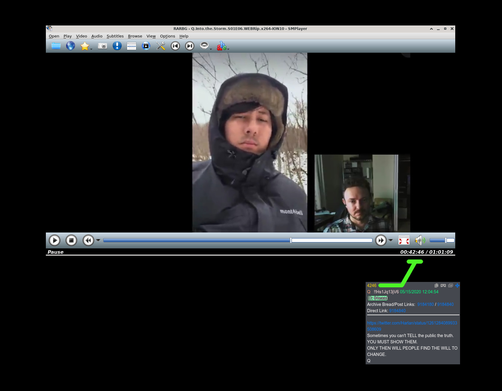This screenshot has width=502, height=391.
Task: Open the Browse menu
Action: click(135, 36)
